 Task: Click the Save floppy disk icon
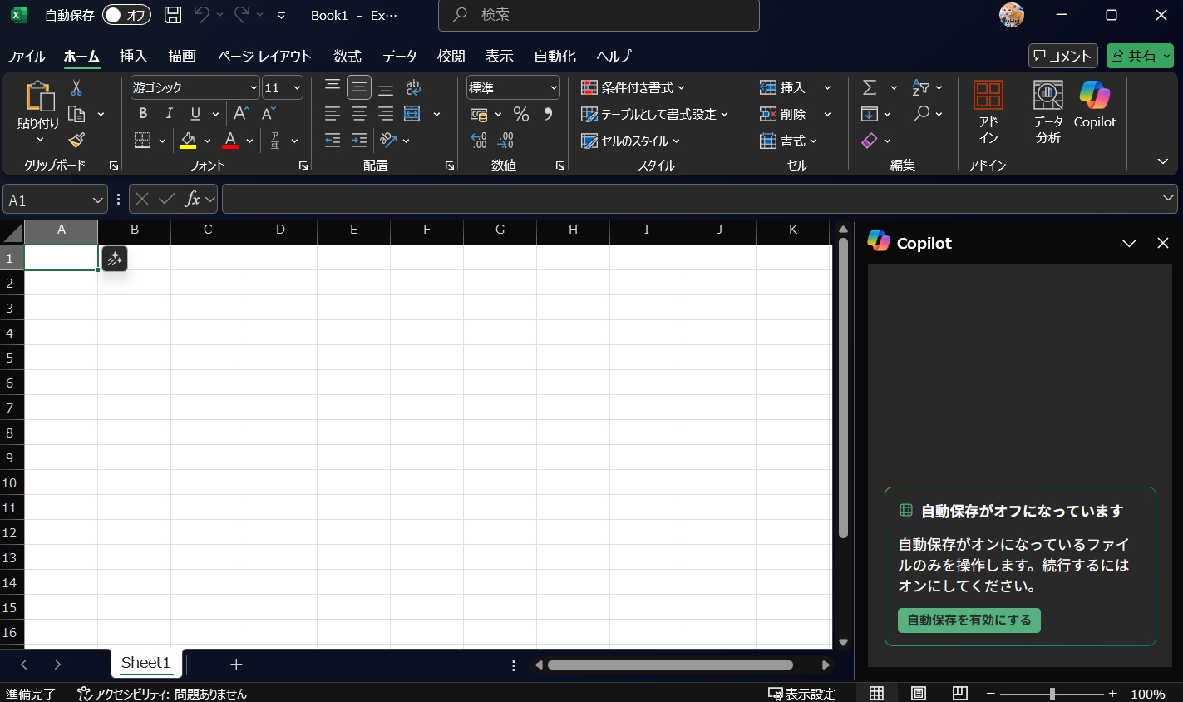pyautogui.click(x=173, y=14)
